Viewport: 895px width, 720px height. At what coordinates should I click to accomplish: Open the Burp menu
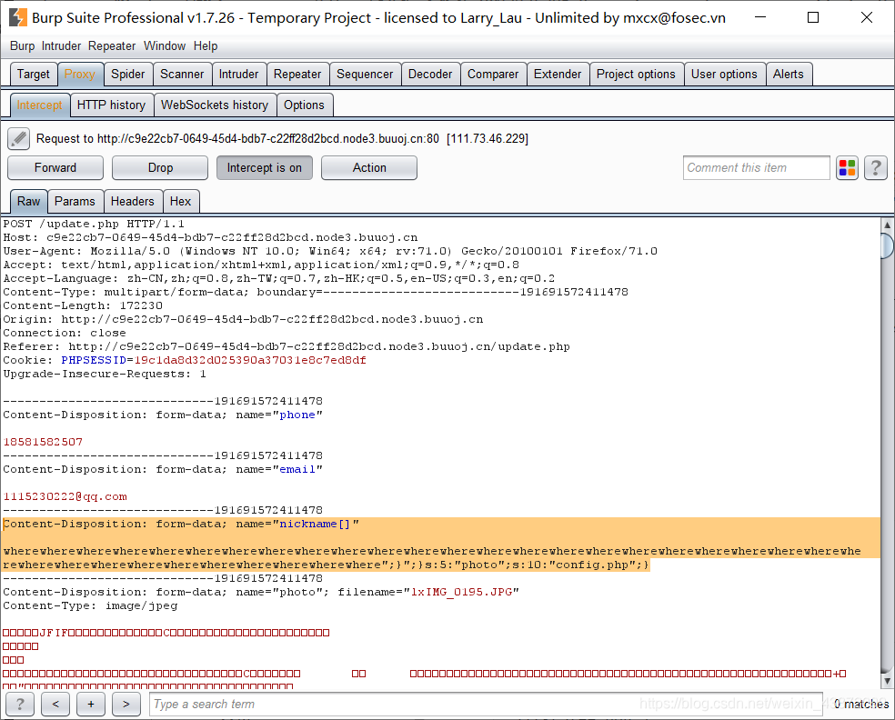click(22, 45)
